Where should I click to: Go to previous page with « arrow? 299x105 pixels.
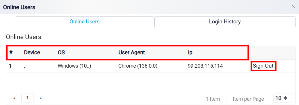pos(14,98)
